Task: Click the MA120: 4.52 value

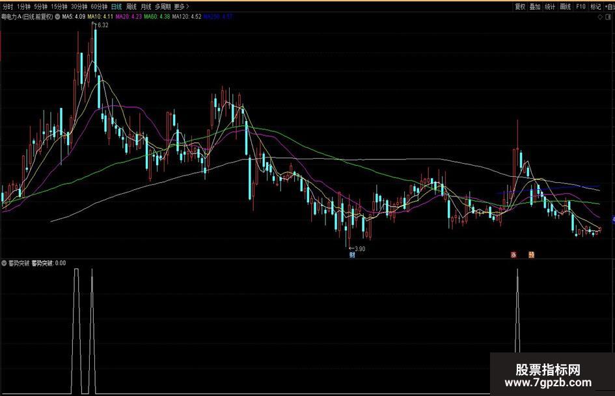Action: point(187,17)
